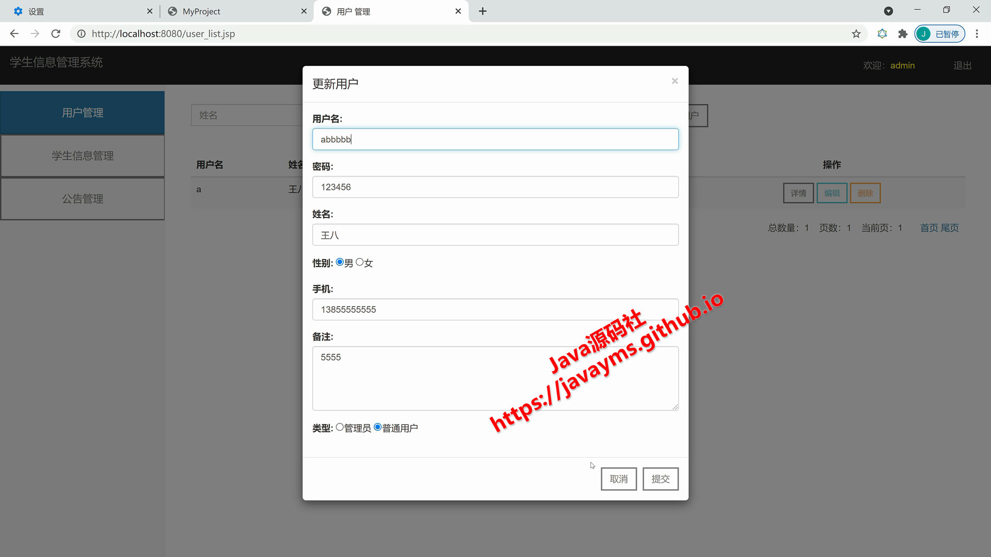The image size is (991, 557).
Task: Click the 当前页: 1 text
Action: pyautogui.click(x=882, y=228)
